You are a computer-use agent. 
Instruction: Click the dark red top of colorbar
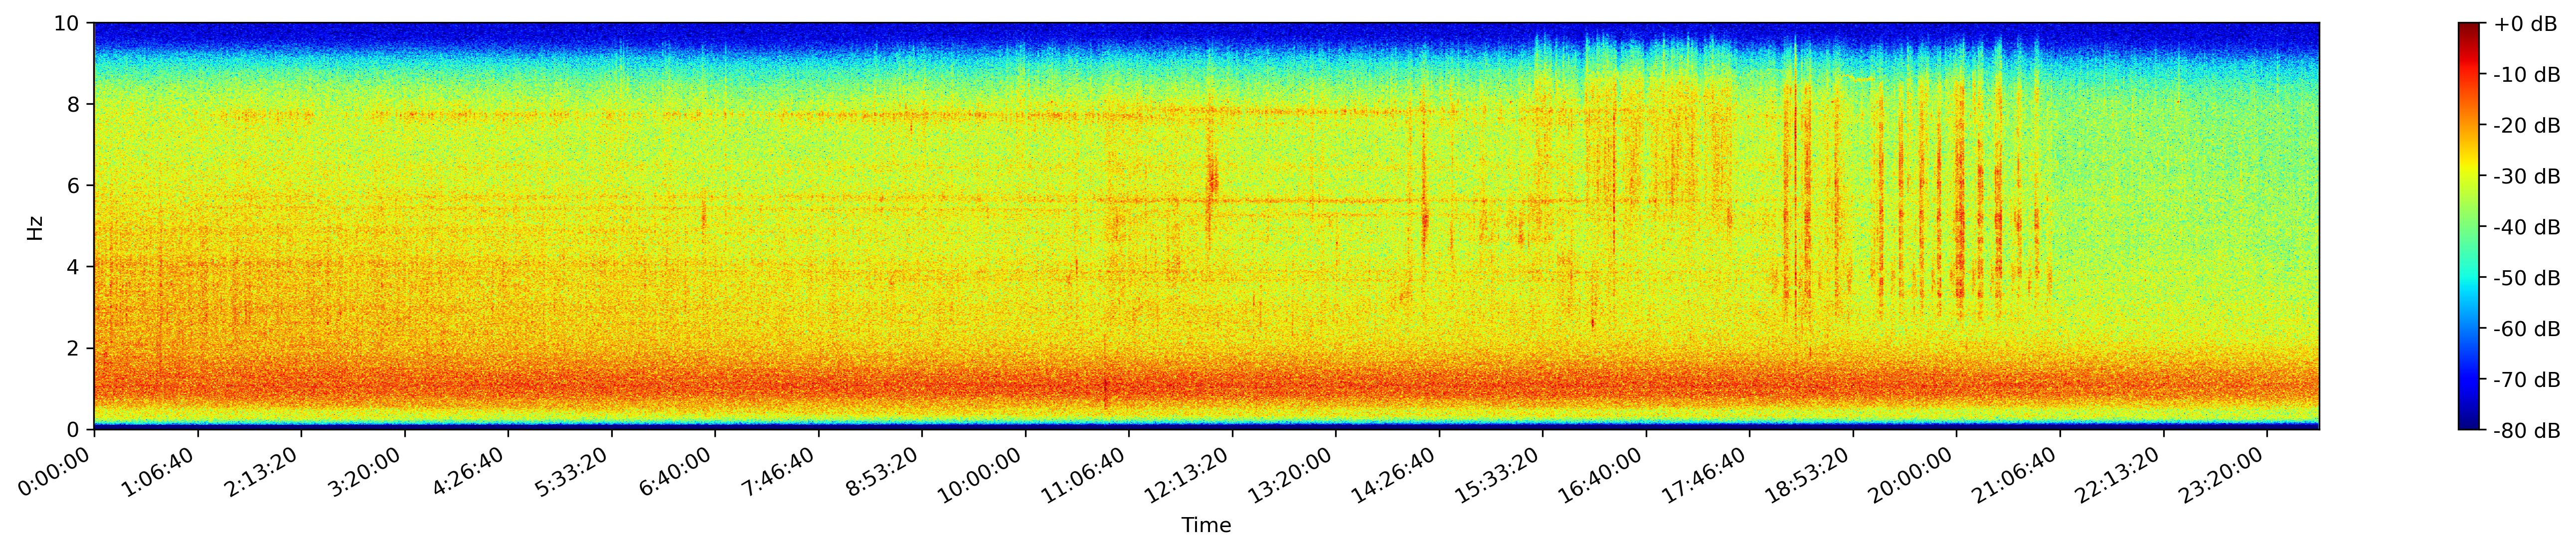pyautogui.click(x=2469, y=28)
